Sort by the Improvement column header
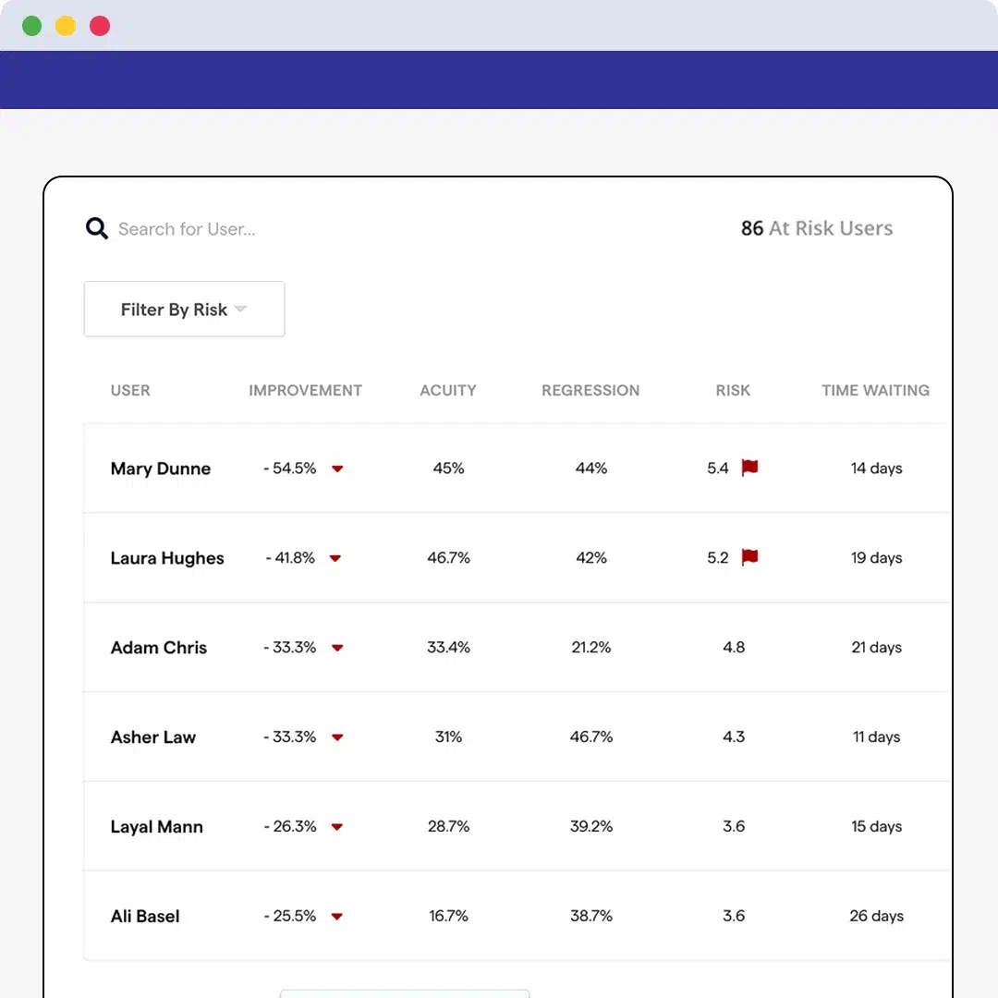Screen dimensions: 998x998 (305, 390)
